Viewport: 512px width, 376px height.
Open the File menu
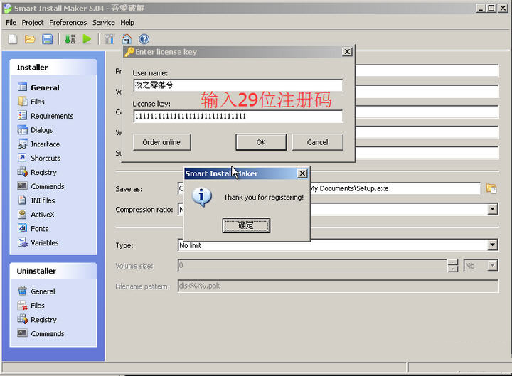click(11, 23)
